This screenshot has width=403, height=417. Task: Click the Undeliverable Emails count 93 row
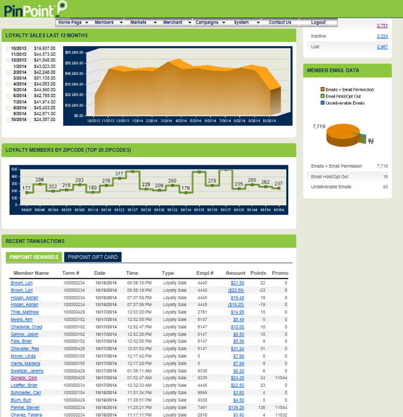tap(347, 187)
